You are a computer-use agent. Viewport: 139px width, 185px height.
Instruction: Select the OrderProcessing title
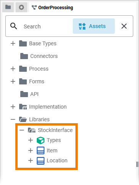pyautogui.click(x=56, y=8)
